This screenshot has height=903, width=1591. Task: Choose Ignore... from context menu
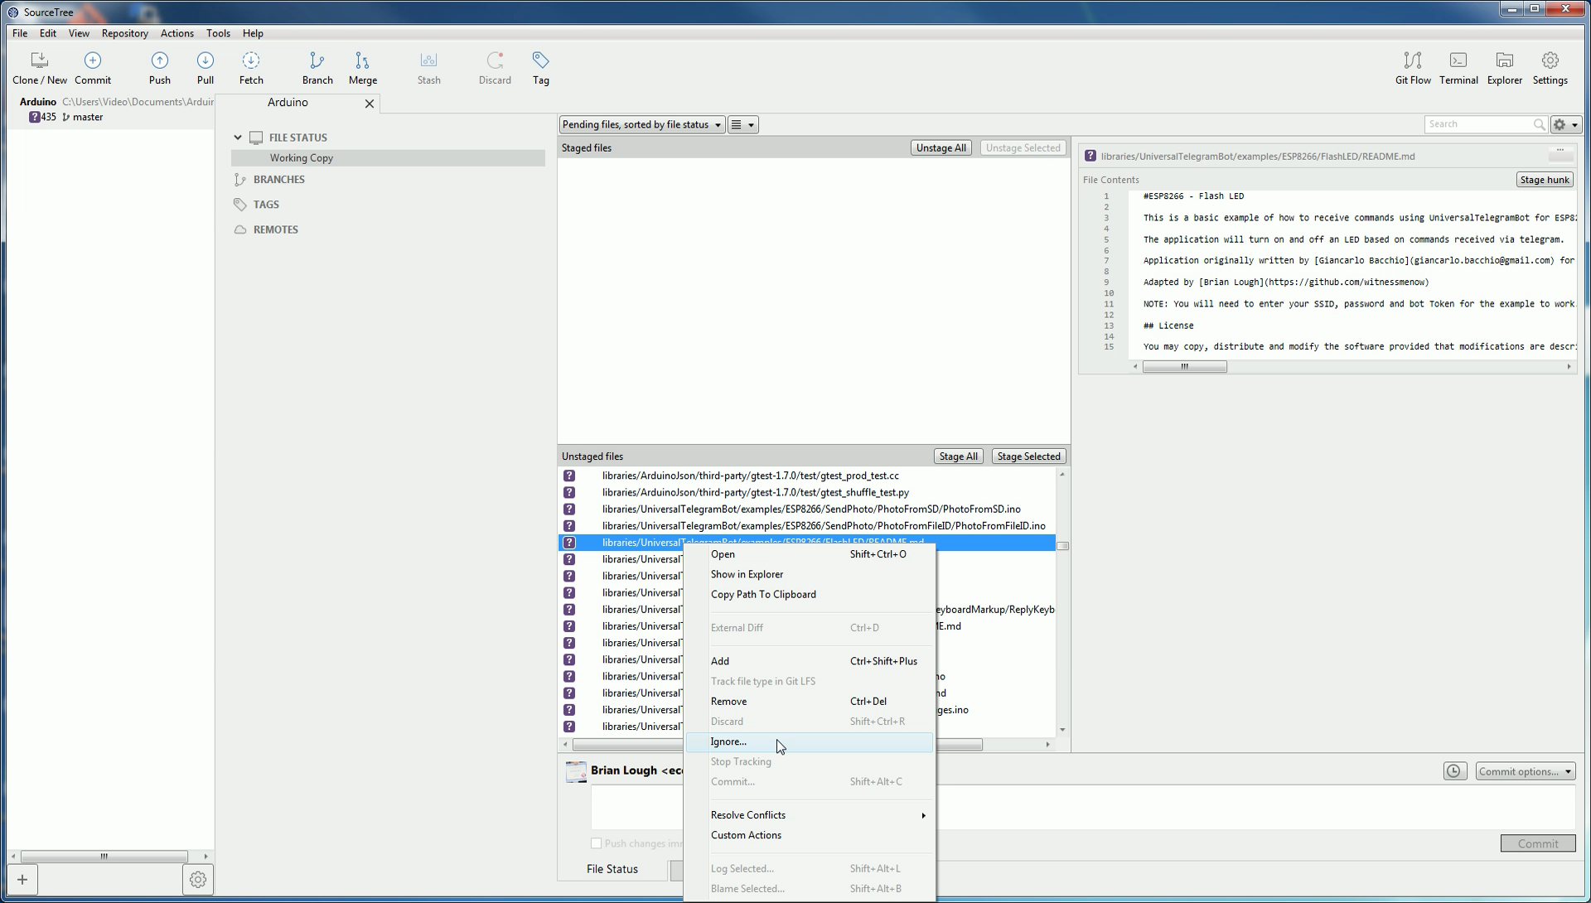click(x=728, y=742)
